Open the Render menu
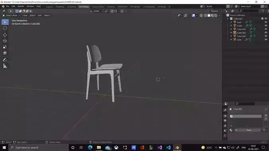Screen dimensions: 269x151 click(x=21, y=6)
